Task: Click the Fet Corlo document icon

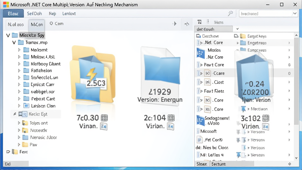Action: (199, 140)
